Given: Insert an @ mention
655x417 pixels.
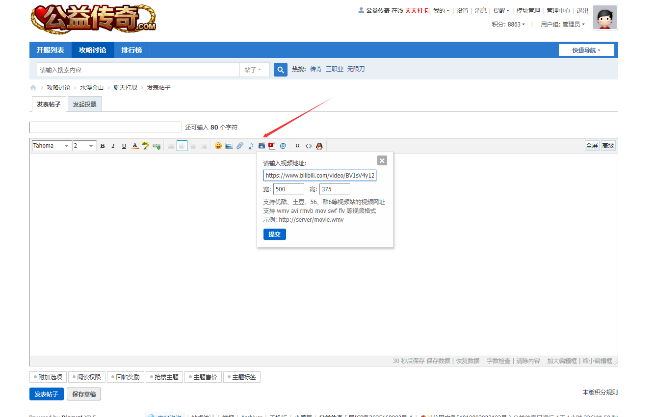Looking at the screenshot, I should click(x=282, y=145).
